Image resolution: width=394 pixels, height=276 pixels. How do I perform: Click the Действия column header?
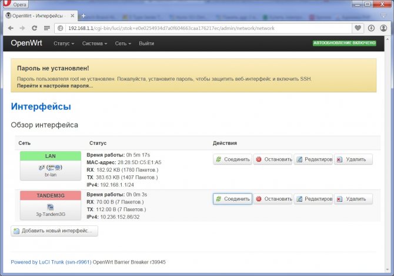pos(225,143)
